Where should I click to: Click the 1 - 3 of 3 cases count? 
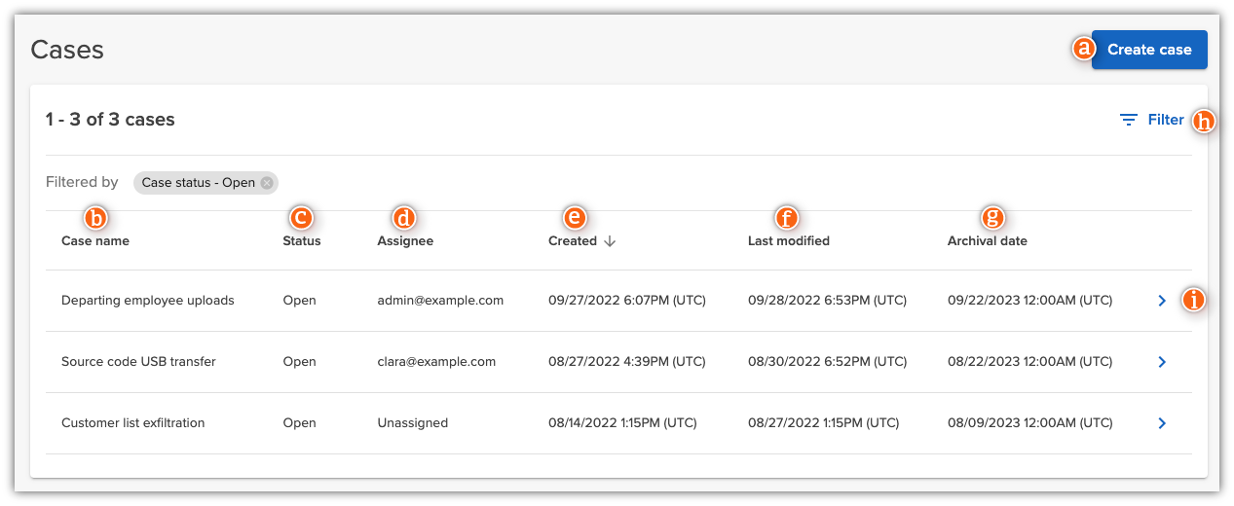tap(110, 120)
